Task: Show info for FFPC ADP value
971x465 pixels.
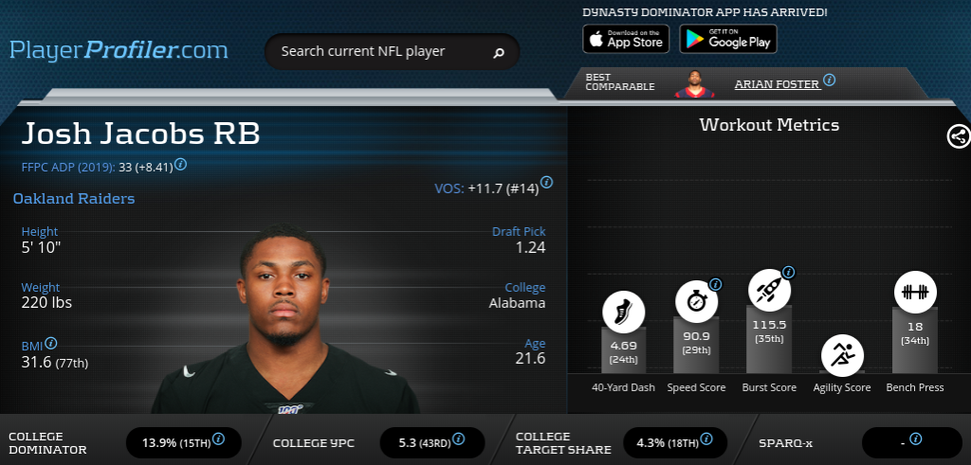Action: tap(180, 165)
